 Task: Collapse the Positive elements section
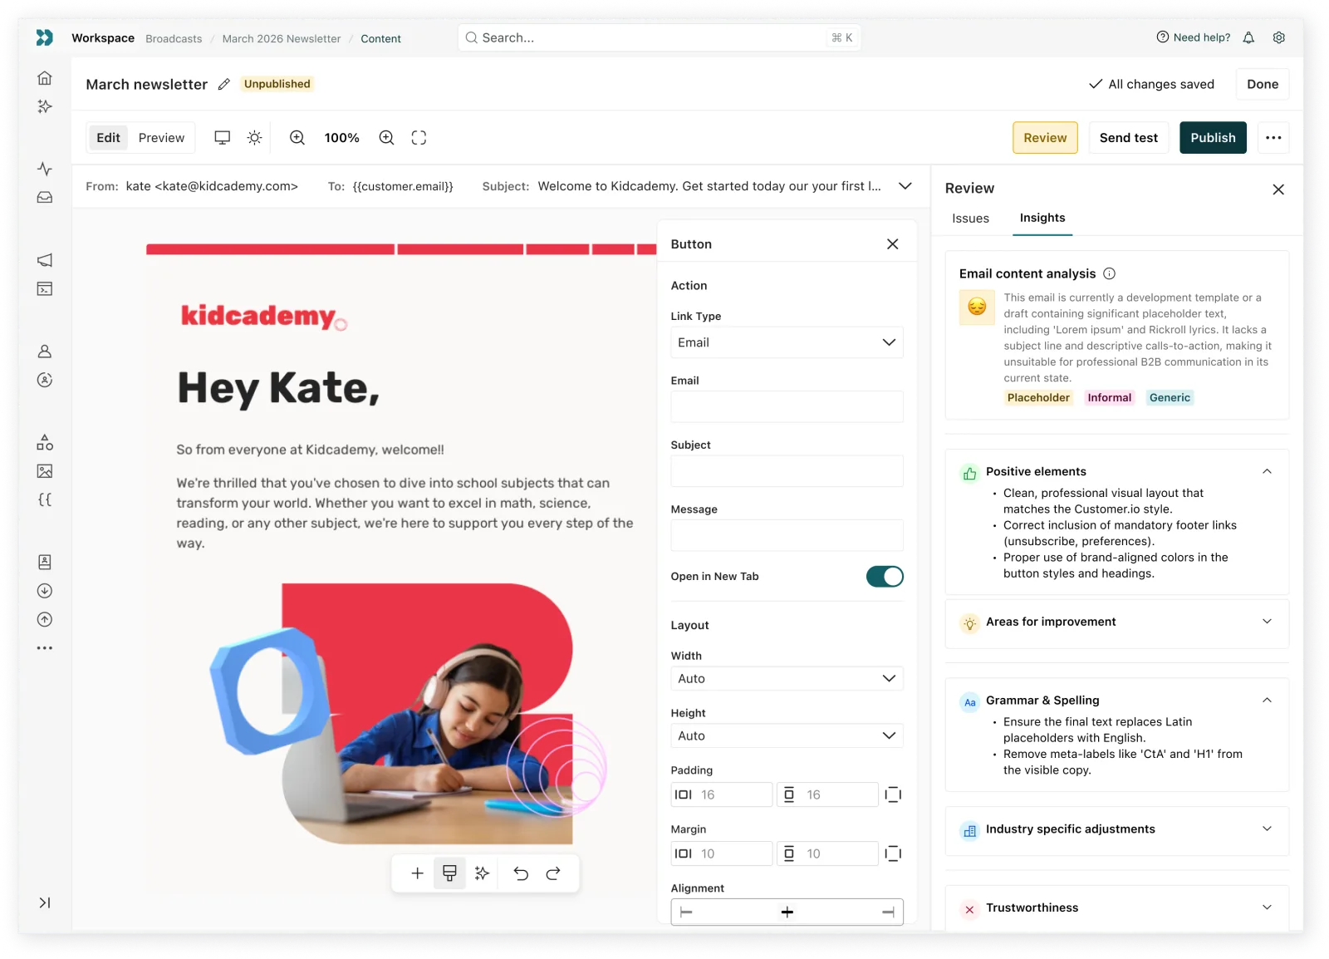pyautogui.click(x=1268, y=472)
